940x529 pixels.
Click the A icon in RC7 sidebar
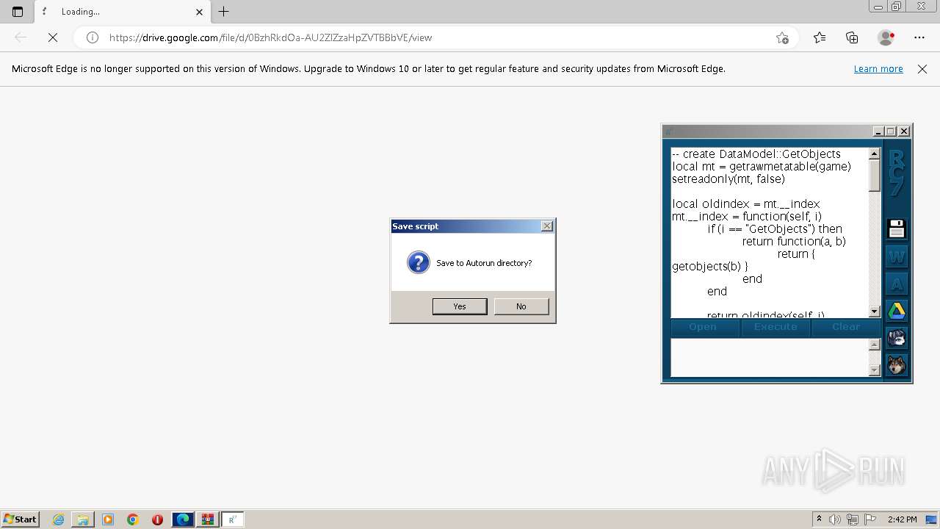tap(896, 284)
